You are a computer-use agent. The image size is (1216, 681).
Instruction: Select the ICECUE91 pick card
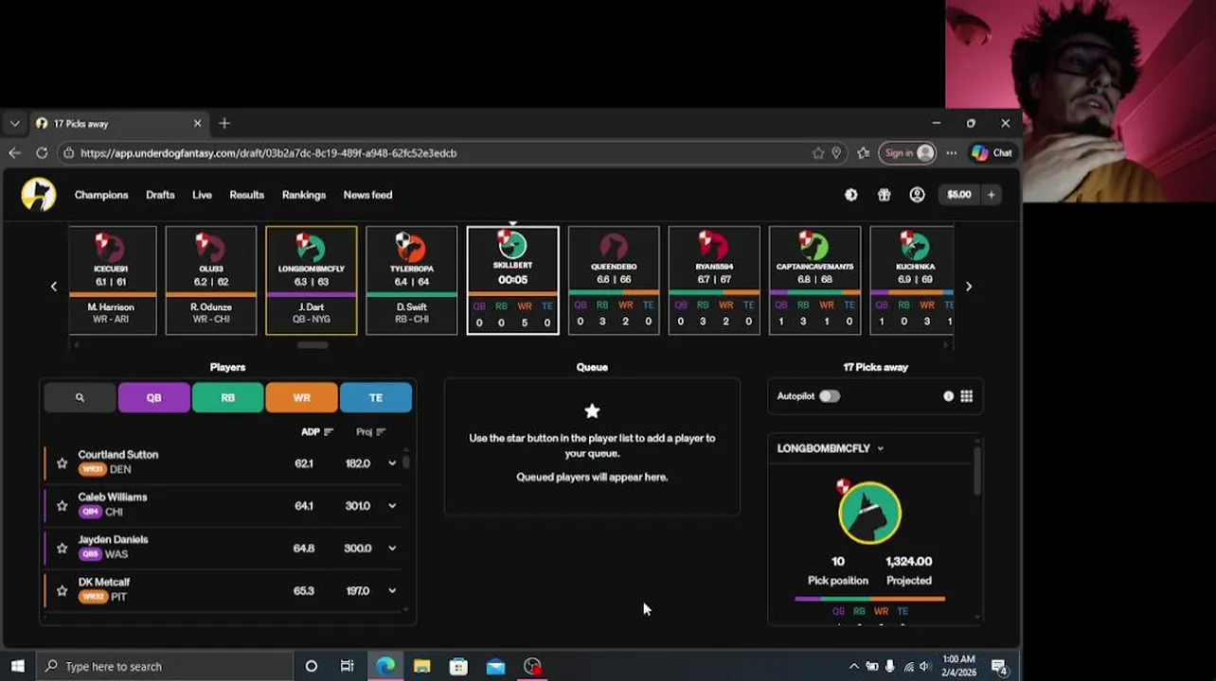click(x=112, y=281)
